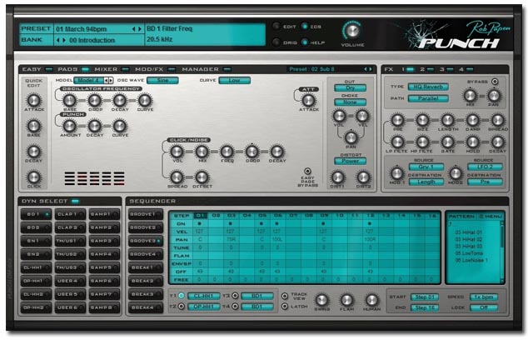528x340 pixels.
Task: Select next pad preset beside 'Preset : 02 Sub 8'
Action: click(x=371, y=69)
